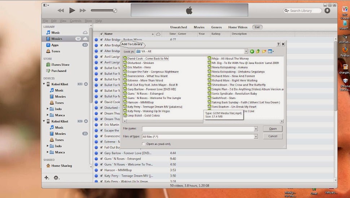Open the Controls menu
The height and width of the screenshot is (198, 350).
click(75, 21)
